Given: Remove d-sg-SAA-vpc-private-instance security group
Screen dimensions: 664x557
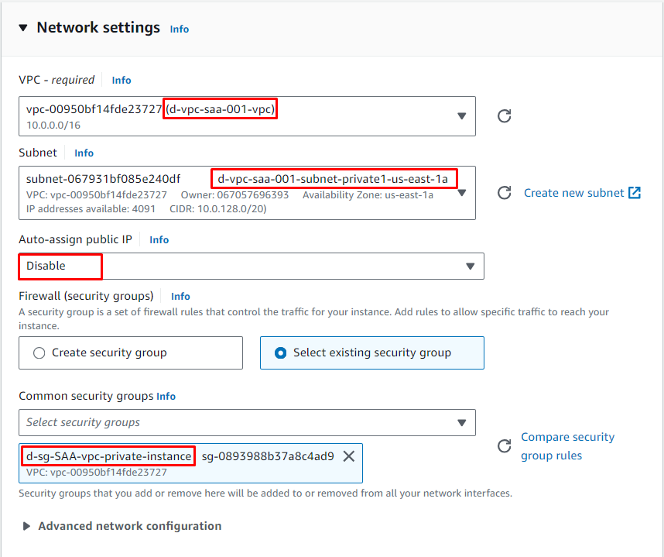Looking at the screenshot, I should pyautogui.click(x=349, y=456).
